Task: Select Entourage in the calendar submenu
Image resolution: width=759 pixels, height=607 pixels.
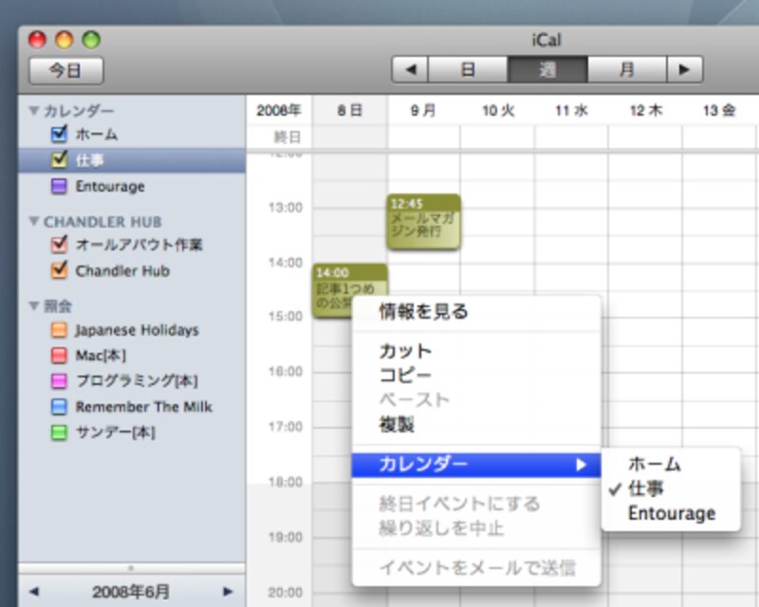Action: [x=671, y=513]
